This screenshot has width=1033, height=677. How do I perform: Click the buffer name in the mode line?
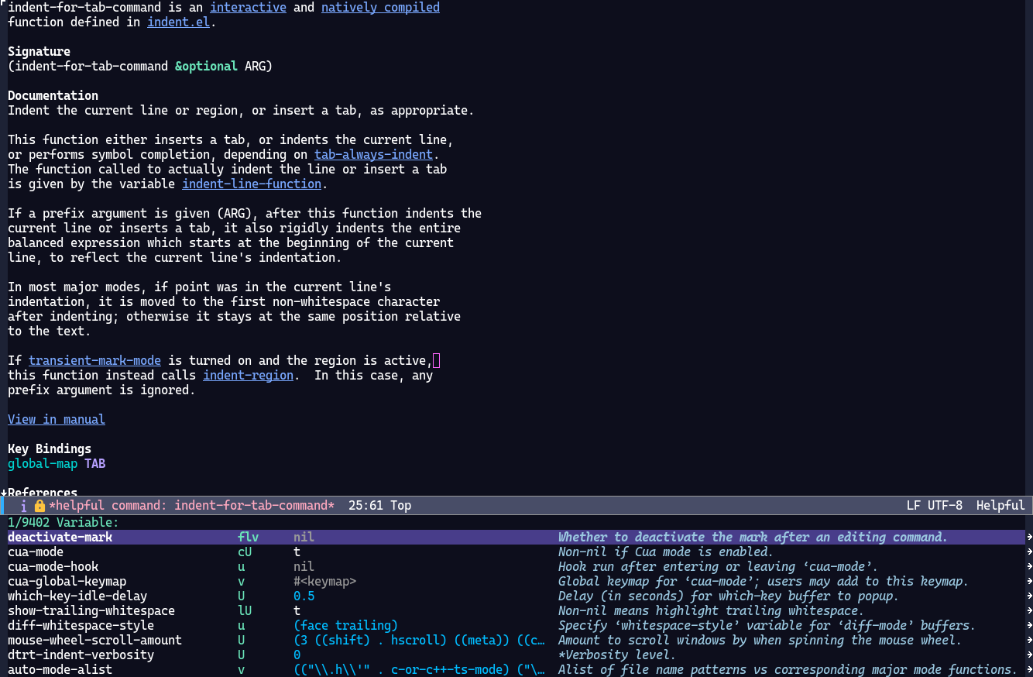click(x=191, y=506)
